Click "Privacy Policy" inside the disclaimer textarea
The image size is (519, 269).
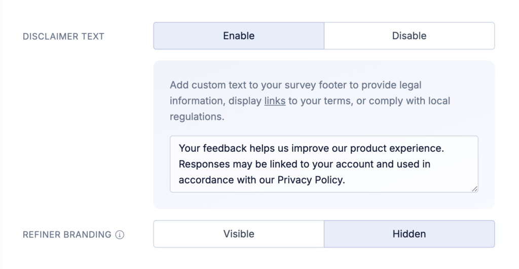pyautogui.click(x=310, y=180)
